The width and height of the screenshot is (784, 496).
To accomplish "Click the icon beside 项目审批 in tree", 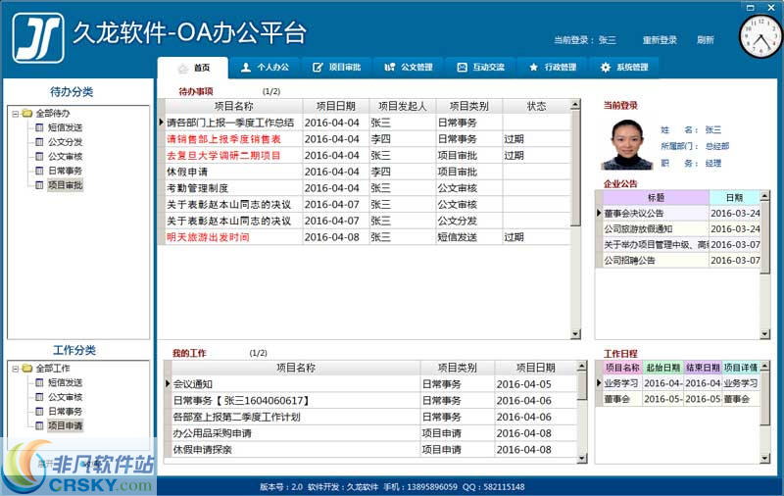I will click(x=39, y=185).
